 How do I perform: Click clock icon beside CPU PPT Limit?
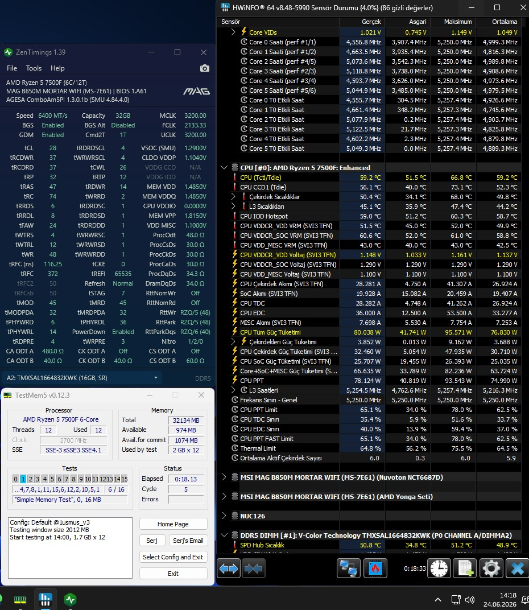(234, 409)
